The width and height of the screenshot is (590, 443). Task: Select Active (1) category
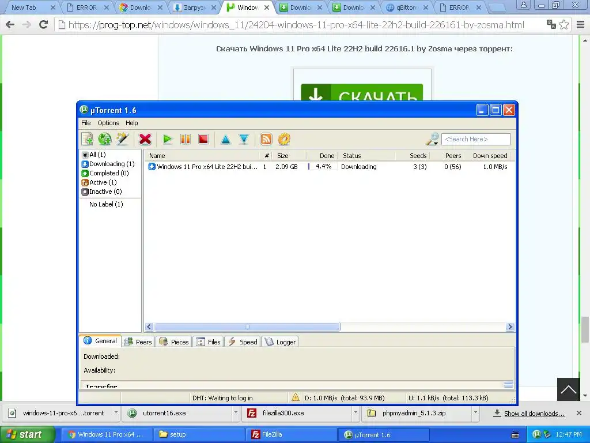click(x=99, y=182)
